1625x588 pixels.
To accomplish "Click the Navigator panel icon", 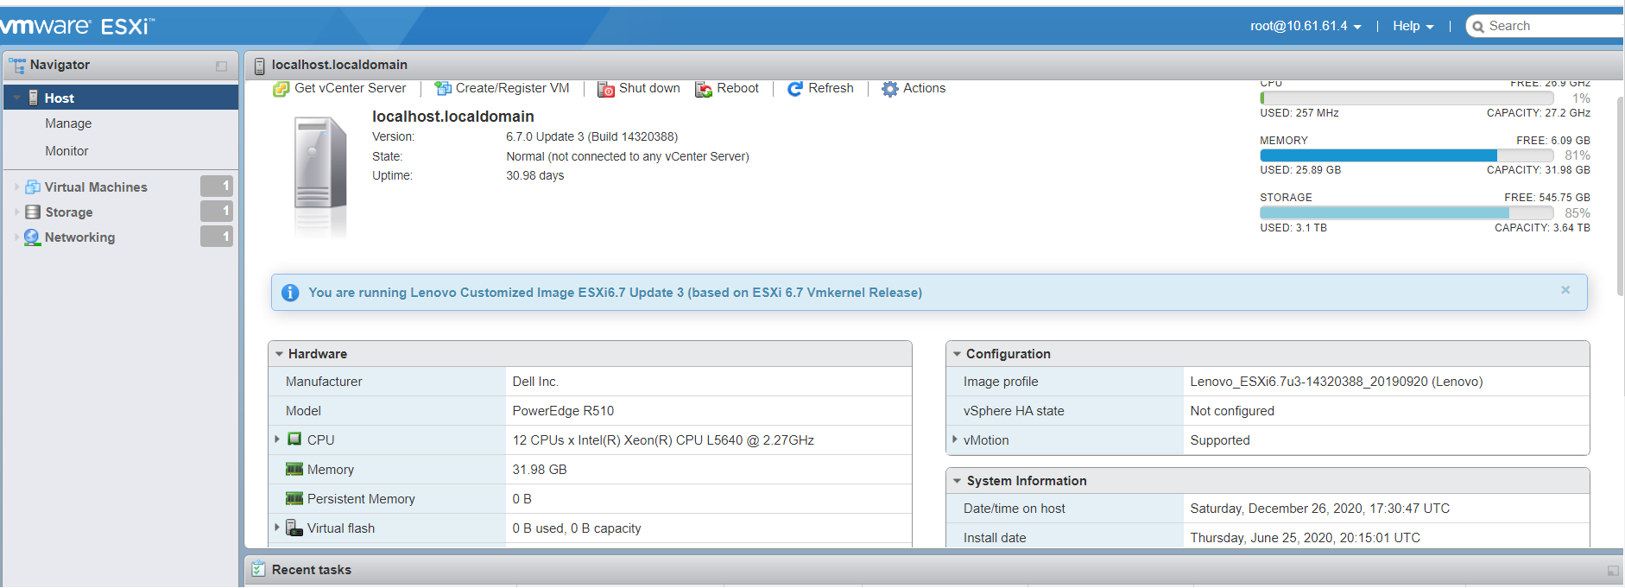I will pyautogui.click(x=16, y=66).
